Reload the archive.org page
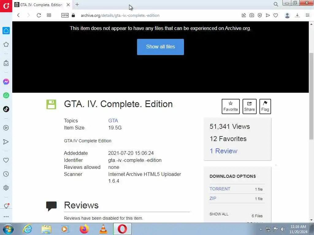The height and width of the screenshot is (235, 314). pyautogui.click(x=39, y=15)
